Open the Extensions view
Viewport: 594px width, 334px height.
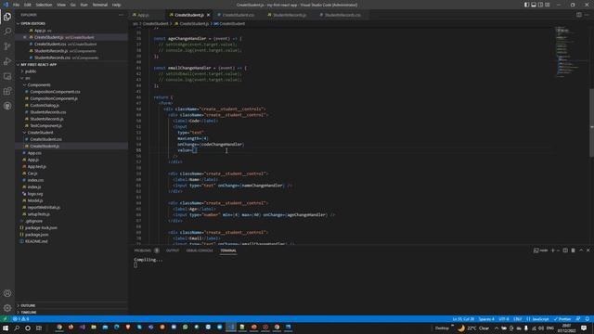coord(7,91)
